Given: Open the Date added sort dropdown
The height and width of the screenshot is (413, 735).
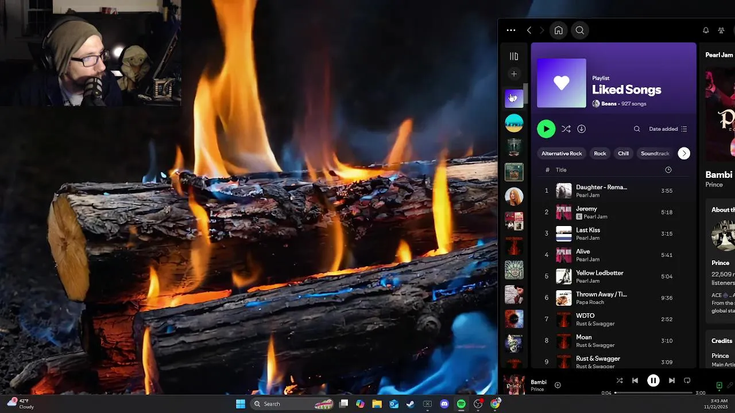Looking at the screenshot, I should click(x=668, y=129).
